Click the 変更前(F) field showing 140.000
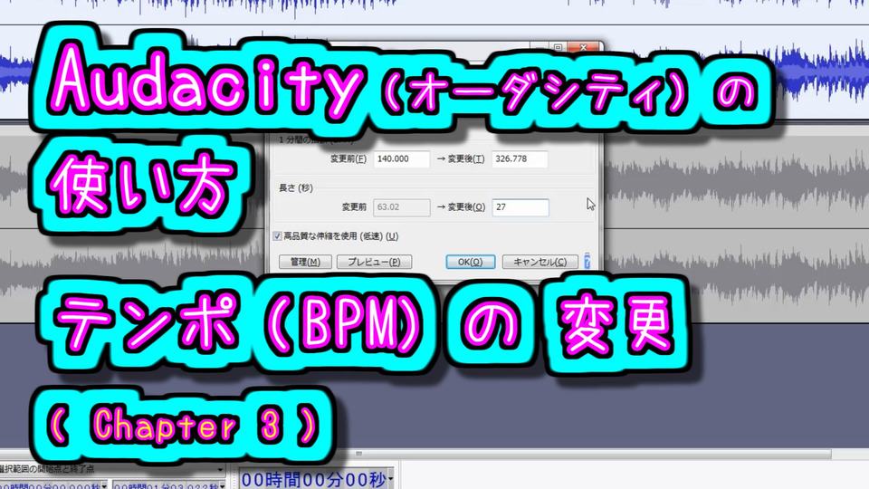This screenshot has width=869, height=489. click(401, 159)
